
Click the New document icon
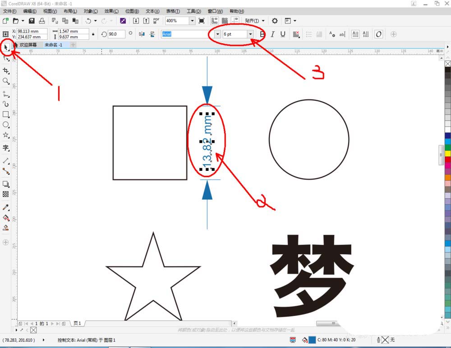(x=5, y=21)
